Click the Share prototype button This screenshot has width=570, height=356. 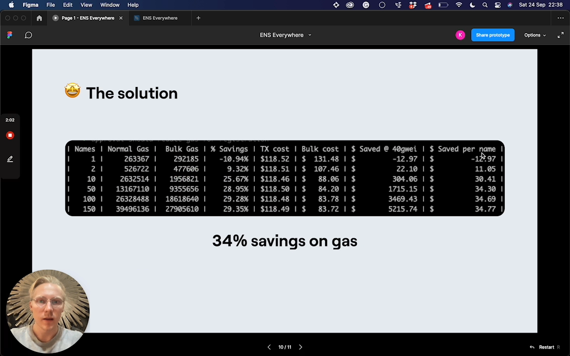493,35
